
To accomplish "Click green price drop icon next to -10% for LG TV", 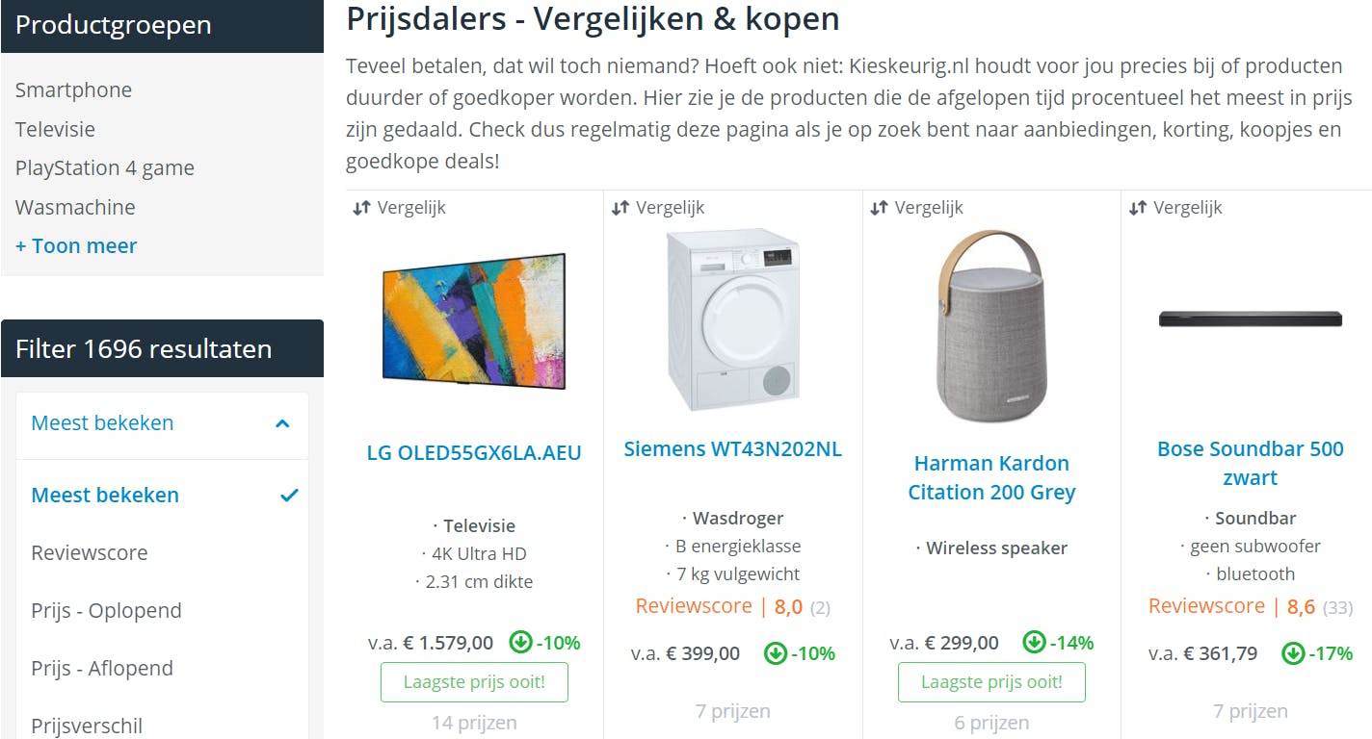I will pyautogui.click(x=520, y=643).
